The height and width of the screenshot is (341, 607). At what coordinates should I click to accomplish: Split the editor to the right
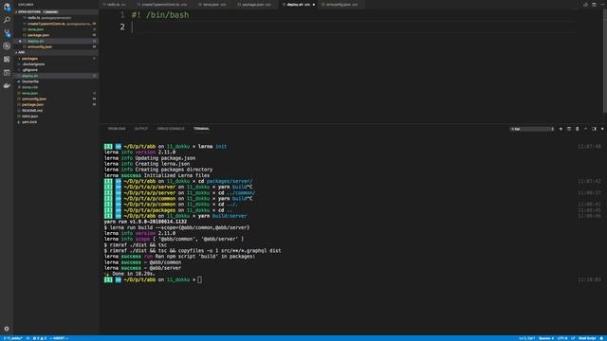[x=594, y=5]
